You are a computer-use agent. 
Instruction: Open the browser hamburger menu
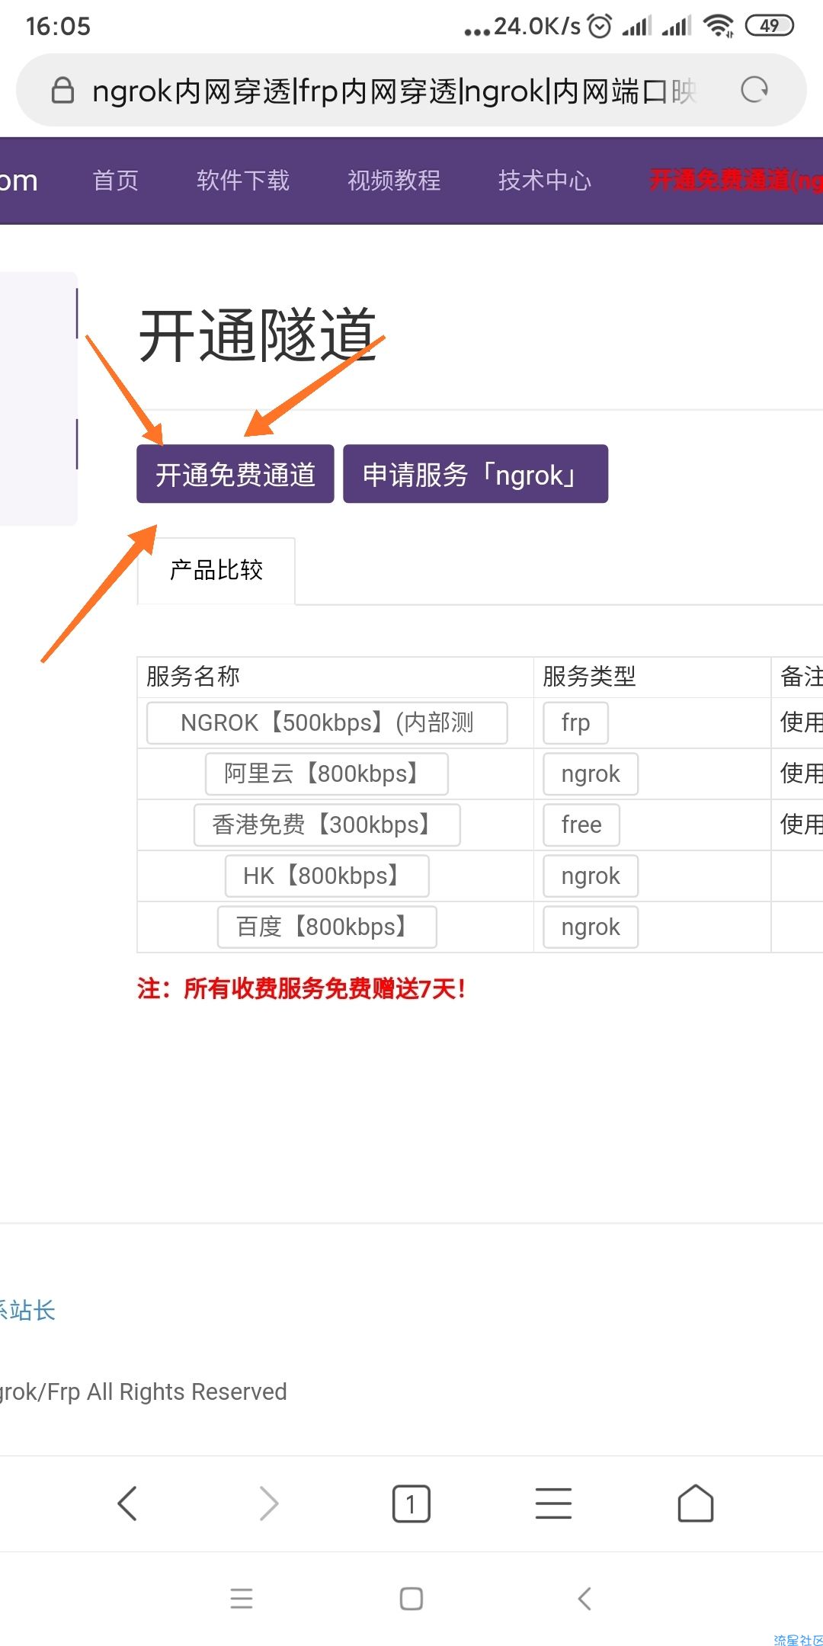click(553, 1503)
